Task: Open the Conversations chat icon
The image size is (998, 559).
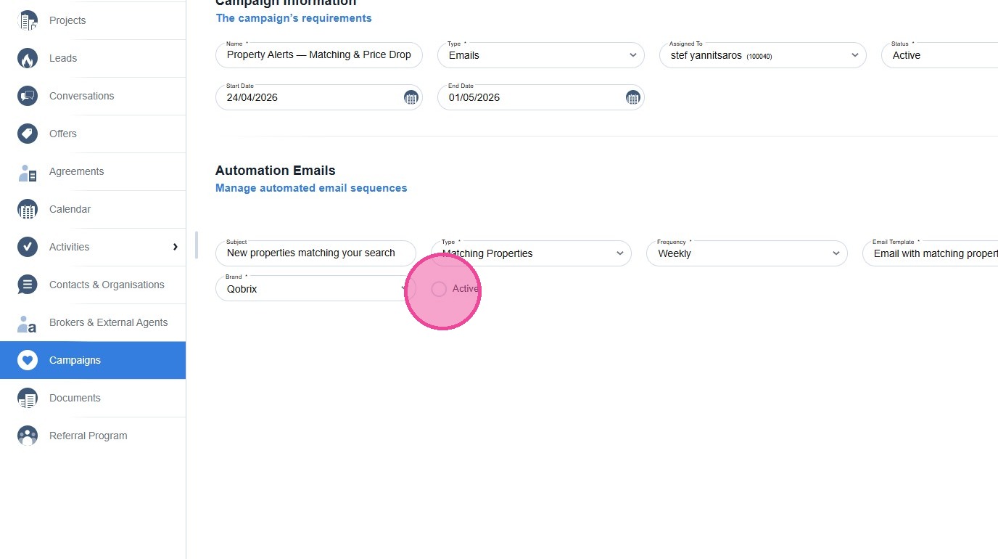Action: pyautogui.click(x=28, y=96)
